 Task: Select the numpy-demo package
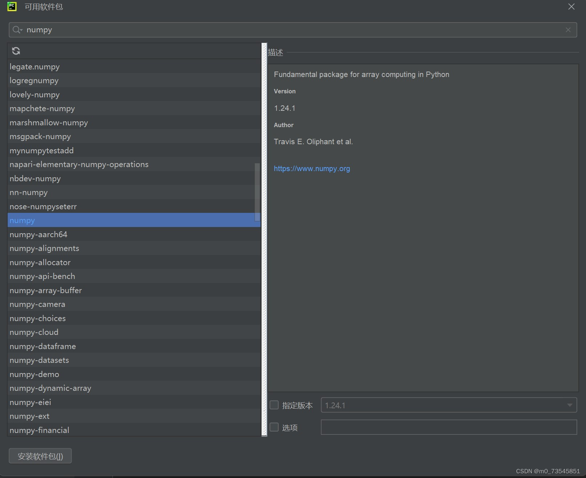[x=134, y=374]
